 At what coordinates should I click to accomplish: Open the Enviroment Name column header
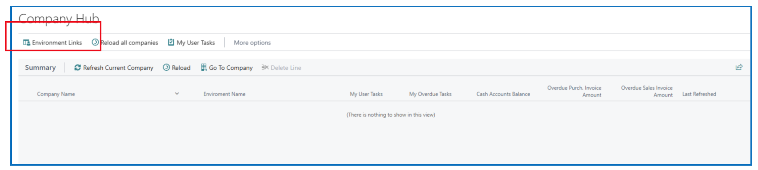pos(224,94)
